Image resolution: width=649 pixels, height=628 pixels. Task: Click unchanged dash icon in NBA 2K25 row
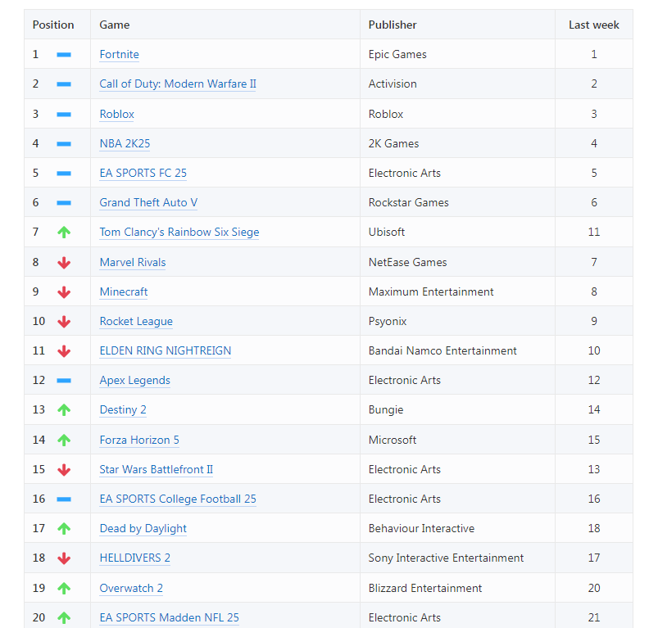[x=64, y=144]
